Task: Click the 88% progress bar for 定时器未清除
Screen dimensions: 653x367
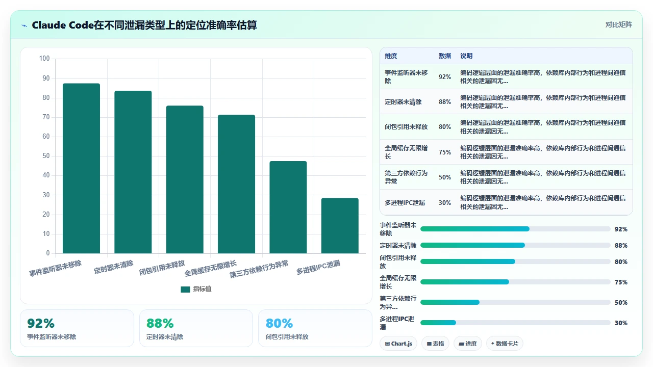Action: tap(515, 245)
